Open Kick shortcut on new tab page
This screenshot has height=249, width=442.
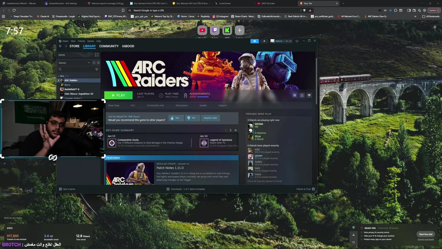click(227, 30)
